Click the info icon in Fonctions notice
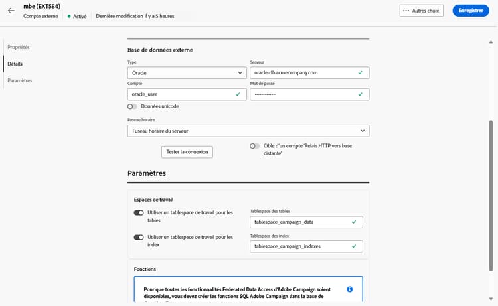Screen dimensions: 498x306 tap(349, 289)
